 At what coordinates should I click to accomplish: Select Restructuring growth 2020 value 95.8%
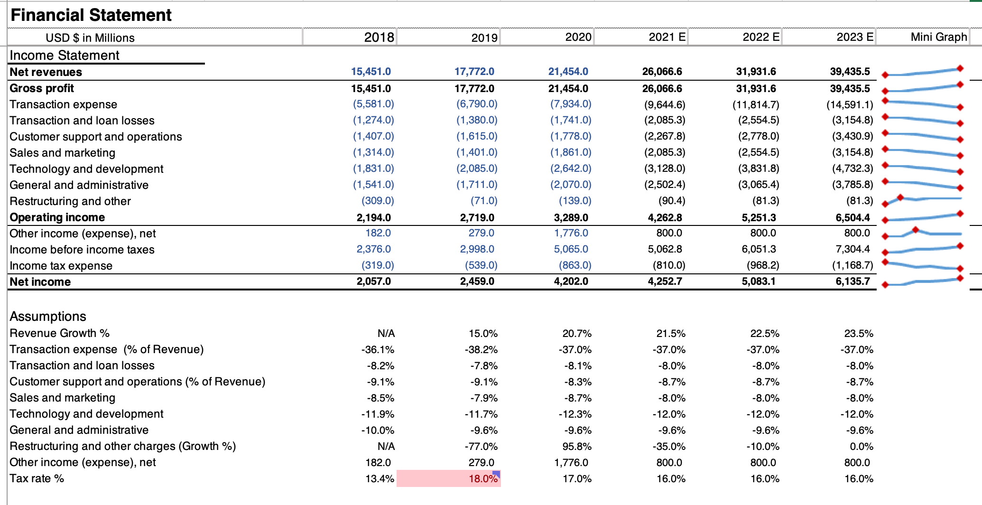point(577,447)
